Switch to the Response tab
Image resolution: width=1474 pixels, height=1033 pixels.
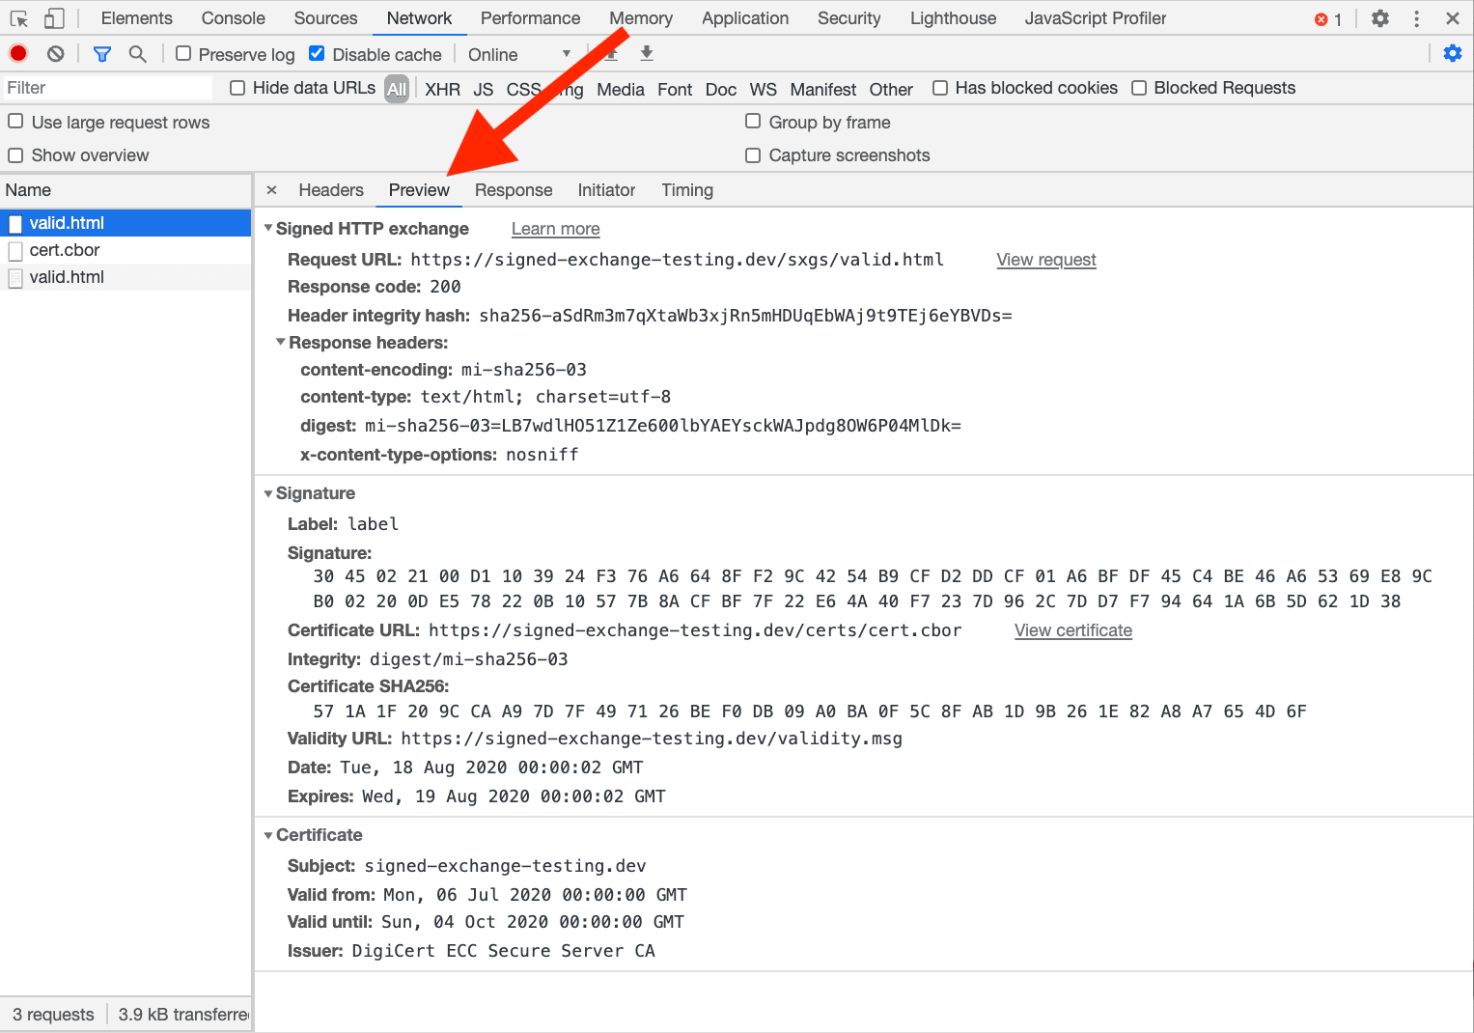pos(514,190)
